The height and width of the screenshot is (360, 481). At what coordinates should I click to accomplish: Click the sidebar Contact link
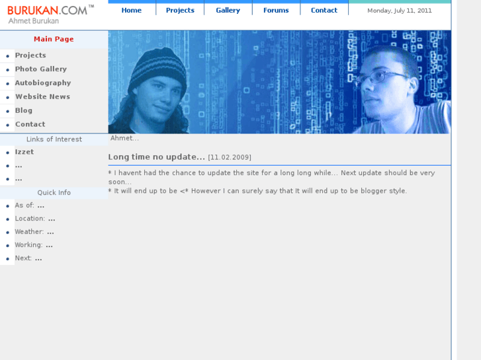pos(30,124)
